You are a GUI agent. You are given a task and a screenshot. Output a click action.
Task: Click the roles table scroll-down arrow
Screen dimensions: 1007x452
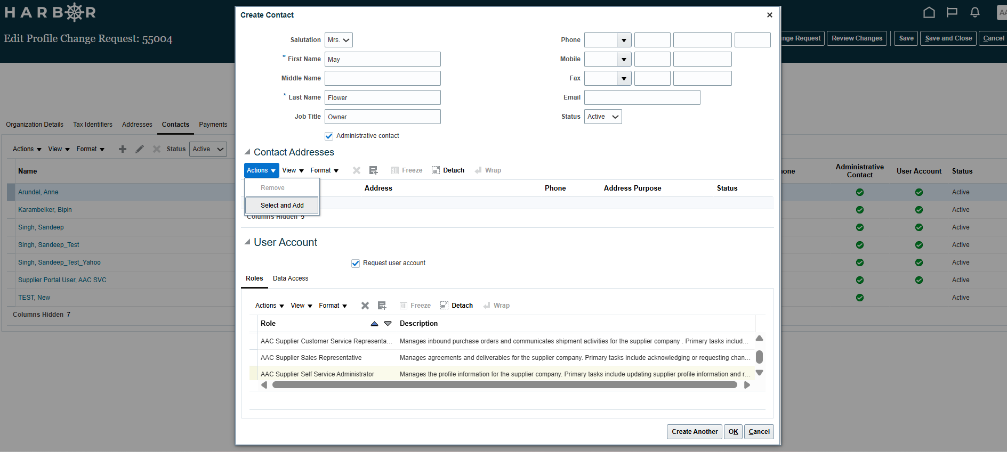coord(760,373)
